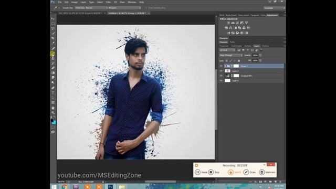
Task: Hide Layer 0 visibility eye
Action: [x=221, y=81]
